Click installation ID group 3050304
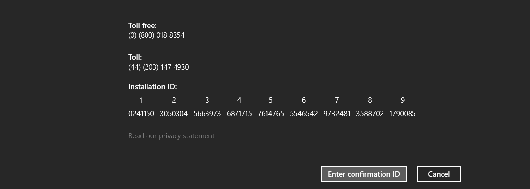Viewport: 530px width, 189px height. 174,114
